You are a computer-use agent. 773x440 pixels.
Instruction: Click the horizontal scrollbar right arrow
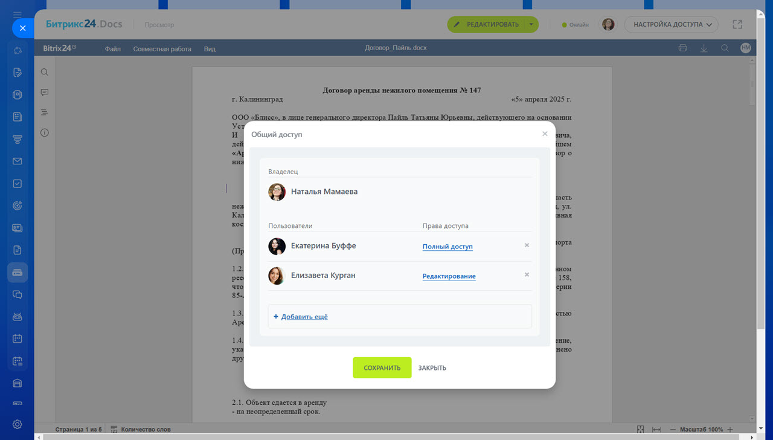[752, 436]
